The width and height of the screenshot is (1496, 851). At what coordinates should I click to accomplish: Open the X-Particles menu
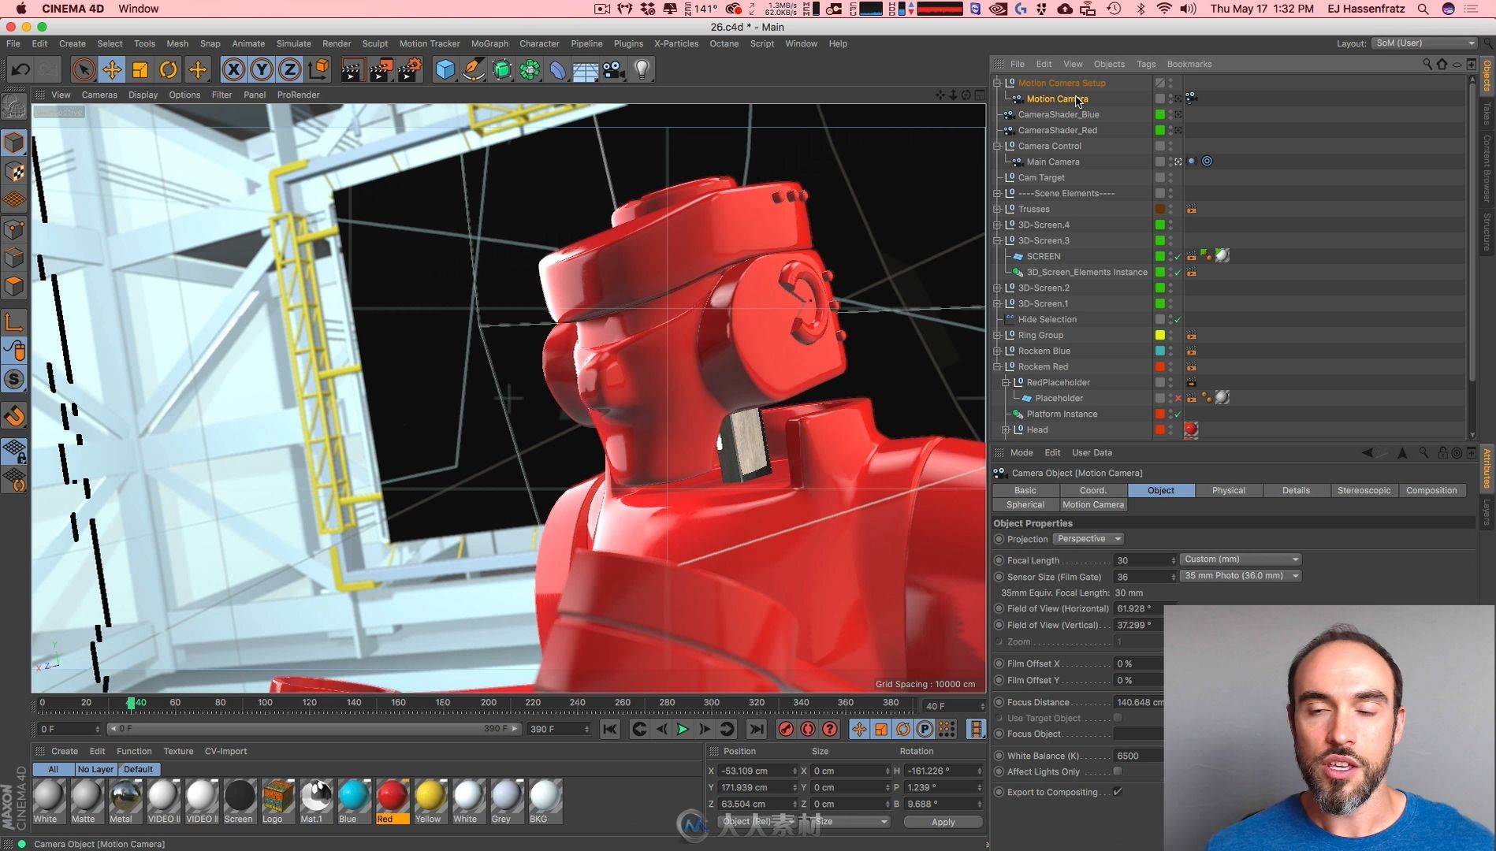tap(676, 43)
